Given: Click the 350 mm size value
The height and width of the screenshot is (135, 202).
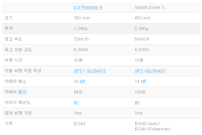Looking at the screenshot, I should click(x=82, y=18).
